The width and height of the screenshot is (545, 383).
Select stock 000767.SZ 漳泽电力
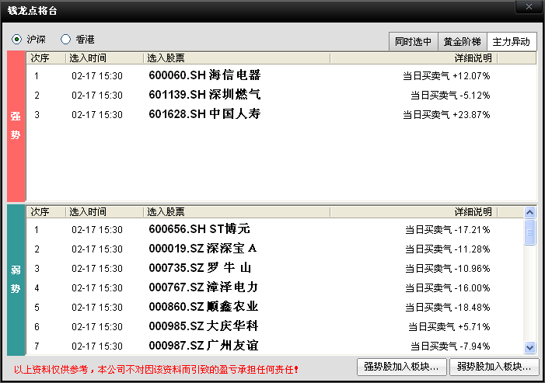(x=204, y=287)
